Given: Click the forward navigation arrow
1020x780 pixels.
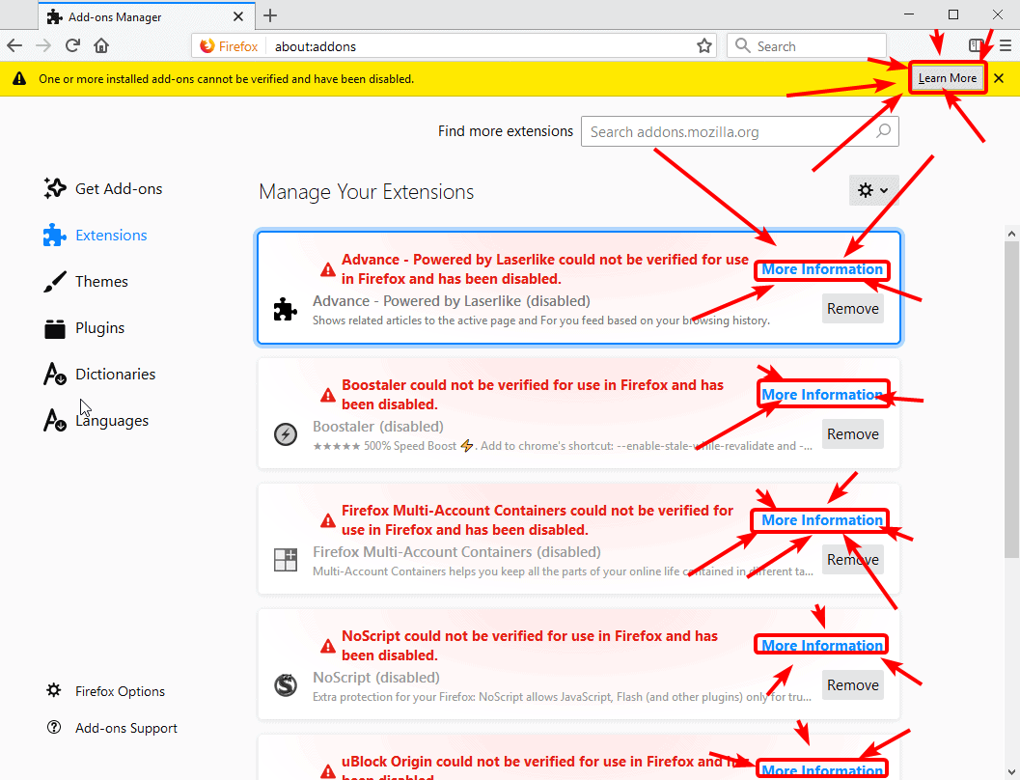Looking at the screenshot, I should pos(43,45).
